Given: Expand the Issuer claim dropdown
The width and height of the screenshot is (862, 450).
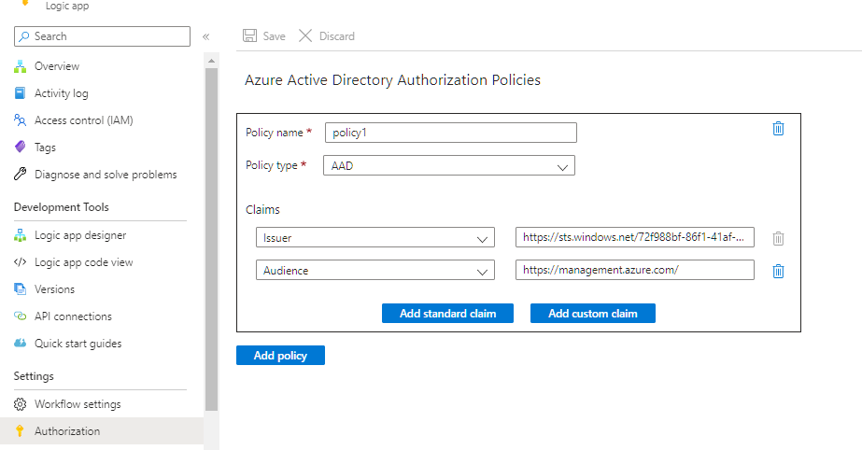Looking at the screenshot, I should pos(374,238).
